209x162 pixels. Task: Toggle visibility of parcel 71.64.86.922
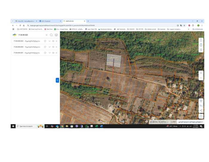coord(53,41)
